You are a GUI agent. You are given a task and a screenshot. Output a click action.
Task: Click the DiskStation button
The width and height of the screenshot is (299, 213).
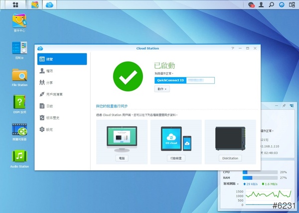(230, 158)
